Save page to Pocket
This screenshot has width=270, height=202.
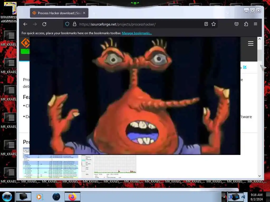[237, 24]
